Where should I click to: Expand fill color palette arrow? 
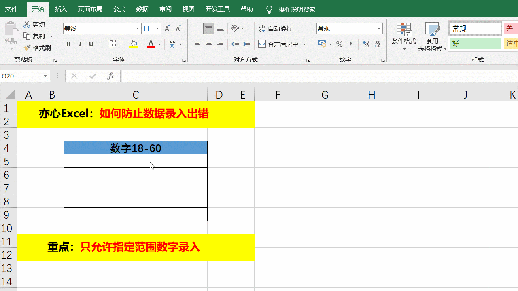pos(142,44)
